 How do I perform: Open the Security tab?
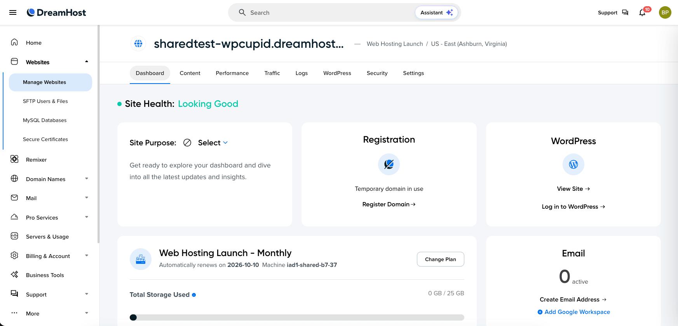377,73
